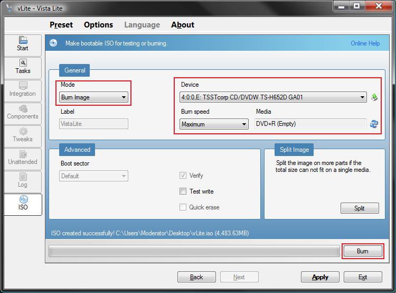Go to the Tasks page

(x=23, y=68)
